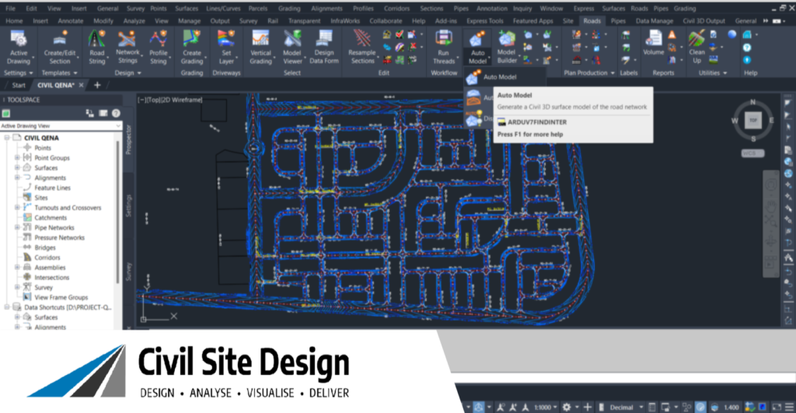This screenshot has height=413, width=796.
Task: Click the Toolspace help icon
Action: pos(116,114)
